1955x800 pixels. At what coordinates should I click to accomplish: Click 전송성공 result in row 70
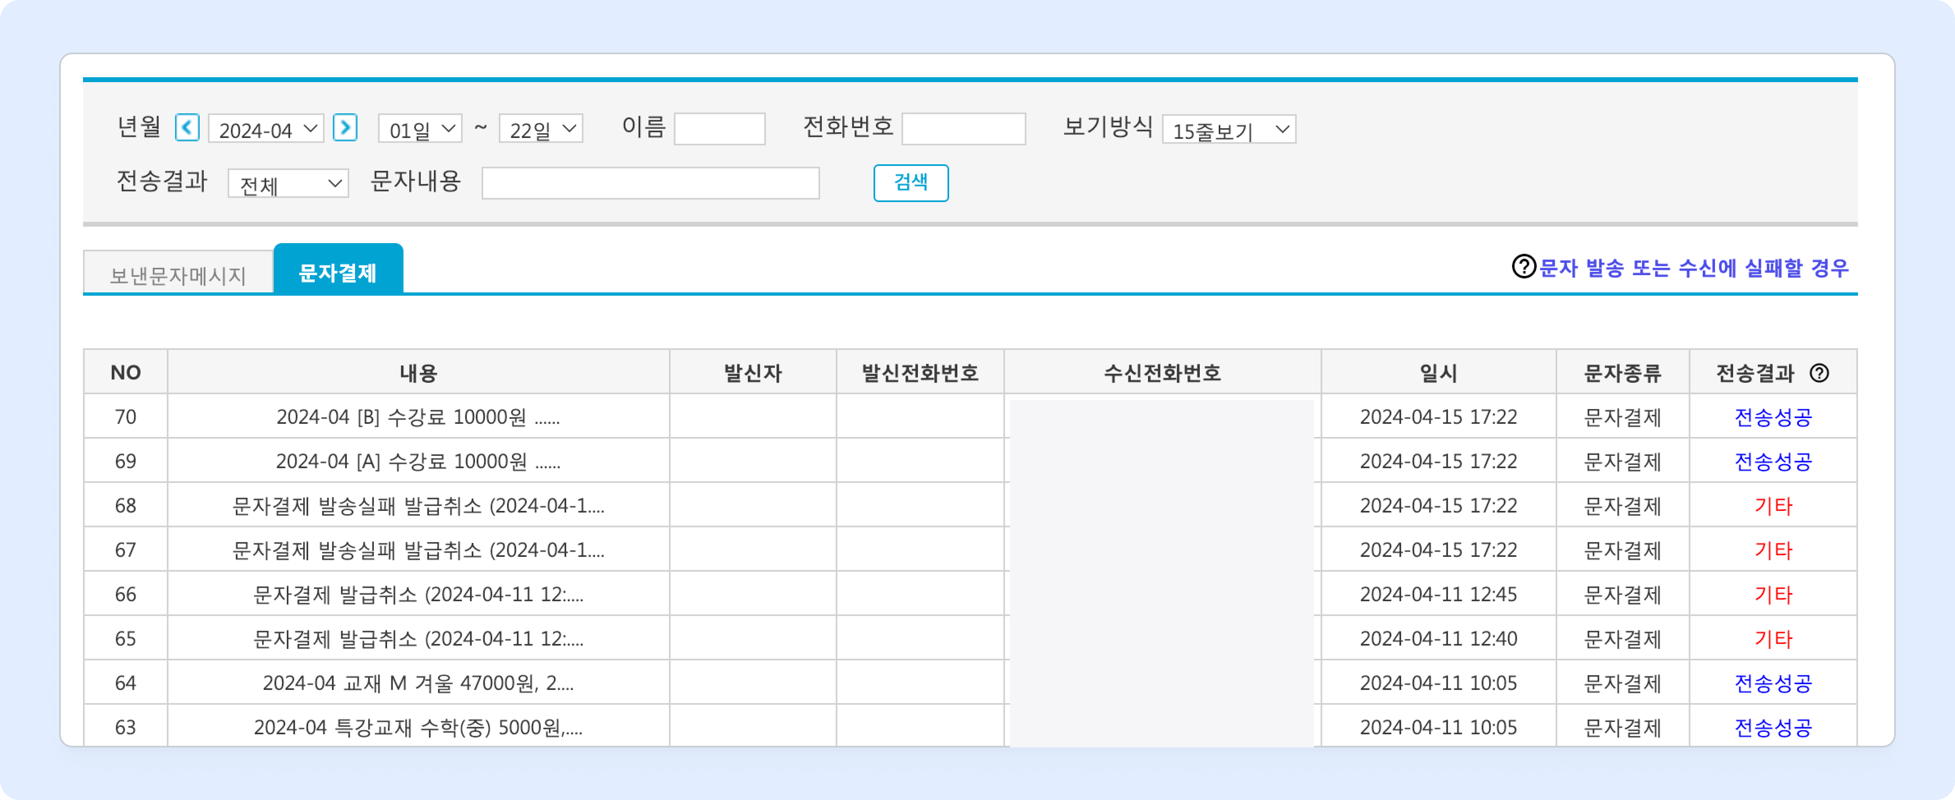click(1773, 417)
